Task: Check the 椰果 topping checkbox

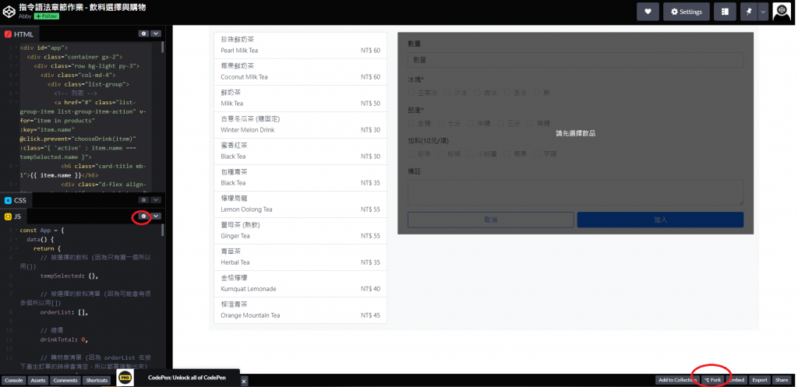Action: point(507,153)
